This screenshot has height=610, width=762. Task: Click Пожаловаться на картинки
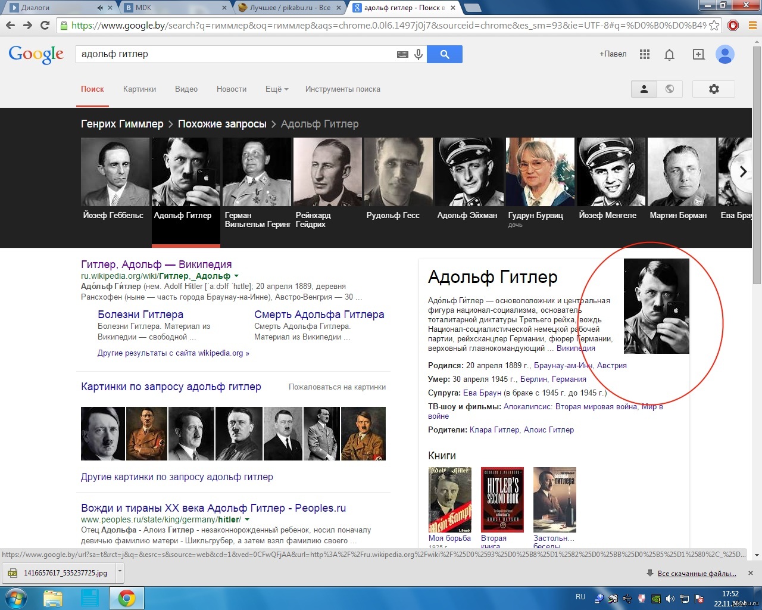[337, 387]
